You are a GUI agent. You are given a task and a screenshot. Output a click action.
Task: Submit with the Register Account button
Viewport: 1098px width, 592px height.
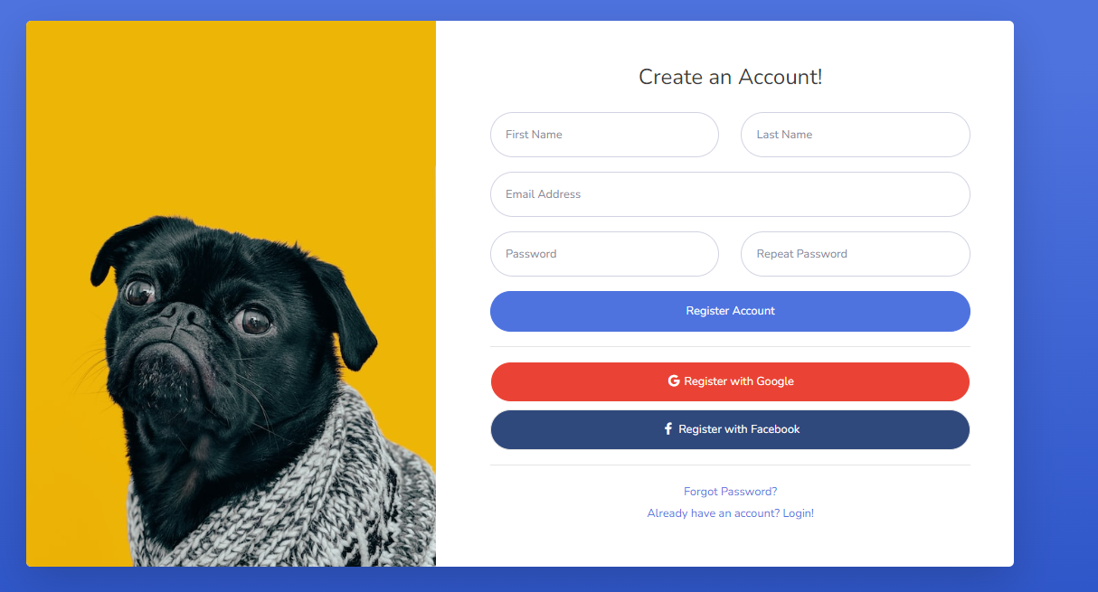coord(730,311)
